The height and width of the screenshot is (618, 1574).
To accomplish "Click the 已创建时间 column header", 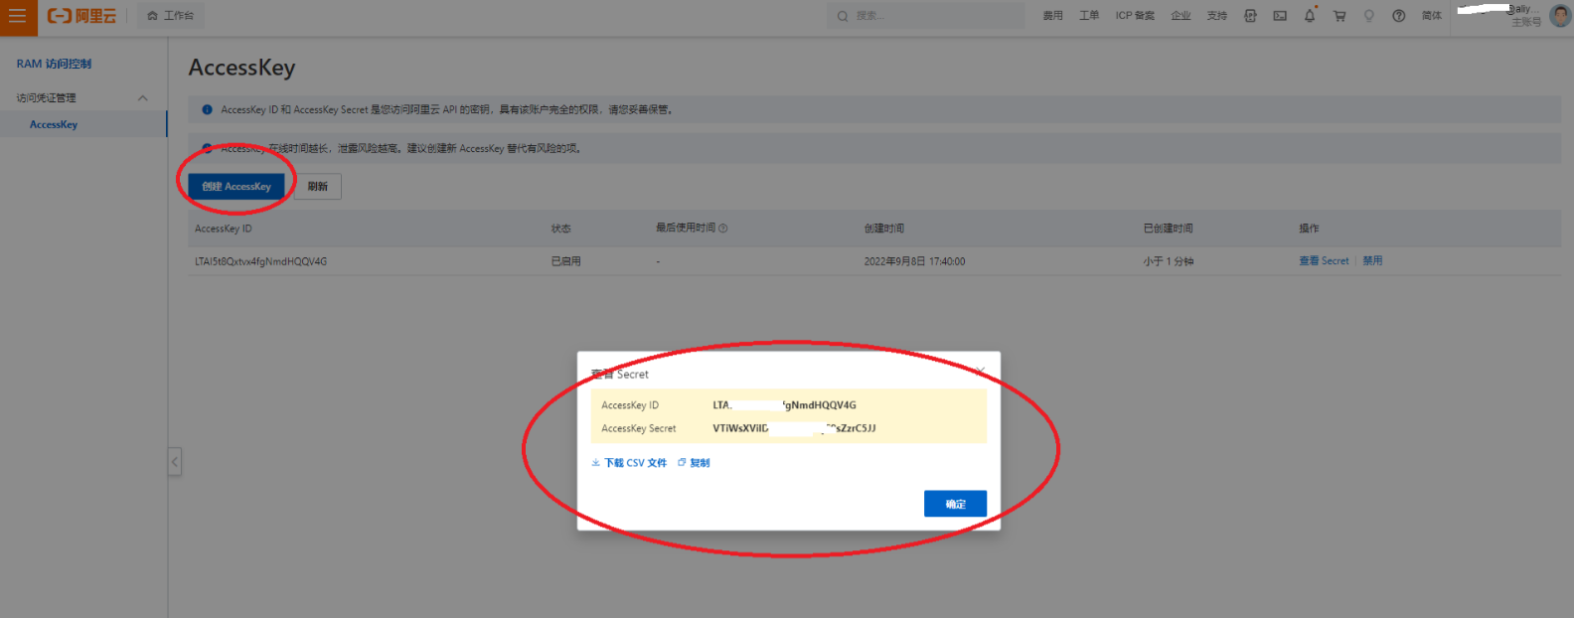I will (1168, 229).
